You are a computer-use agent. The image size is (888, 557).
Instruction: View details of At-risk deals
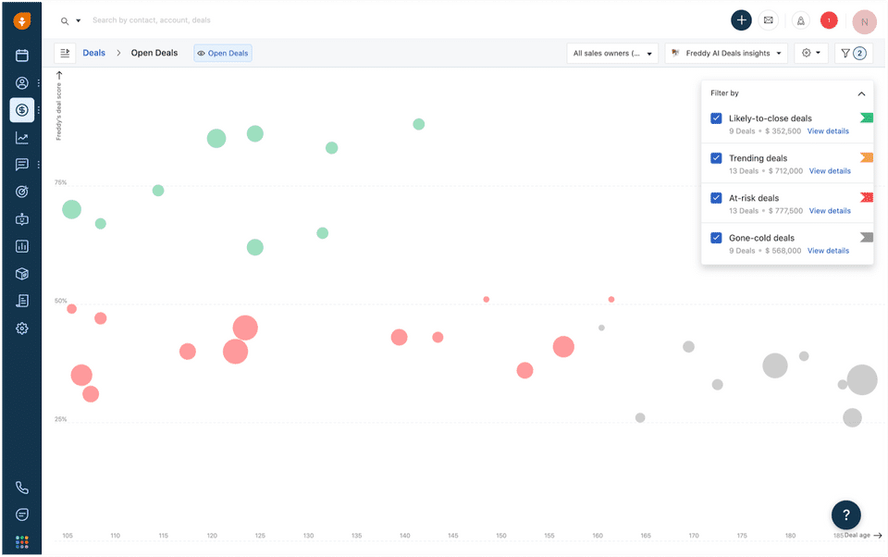(830, 211)
